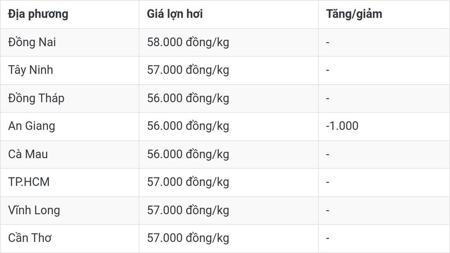Click the -1.000 change value

[x=342, y=126]
